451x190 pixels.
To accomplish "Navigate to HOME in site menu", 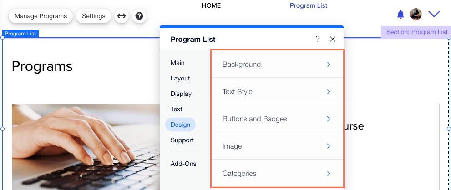I will click(211, 5).
